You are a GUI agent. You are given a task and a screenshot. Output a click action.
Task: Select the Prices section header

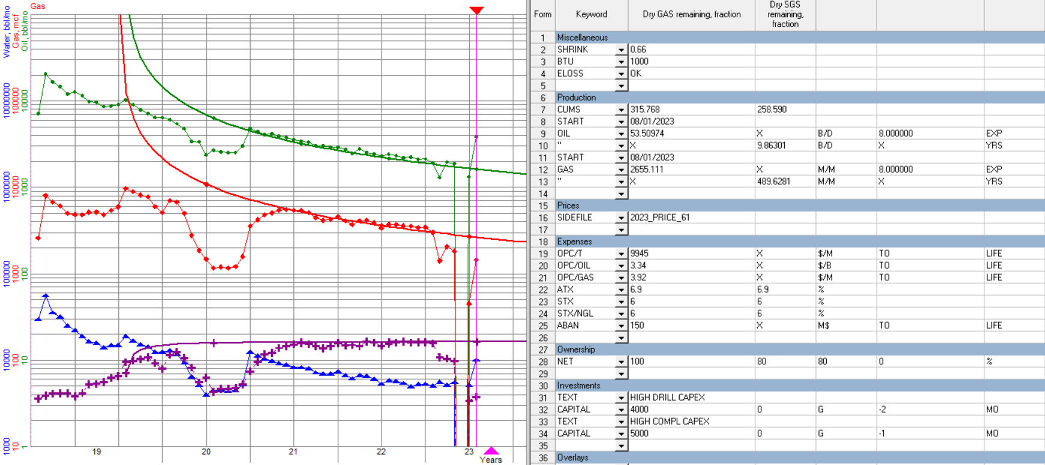[x=800, y=205]
